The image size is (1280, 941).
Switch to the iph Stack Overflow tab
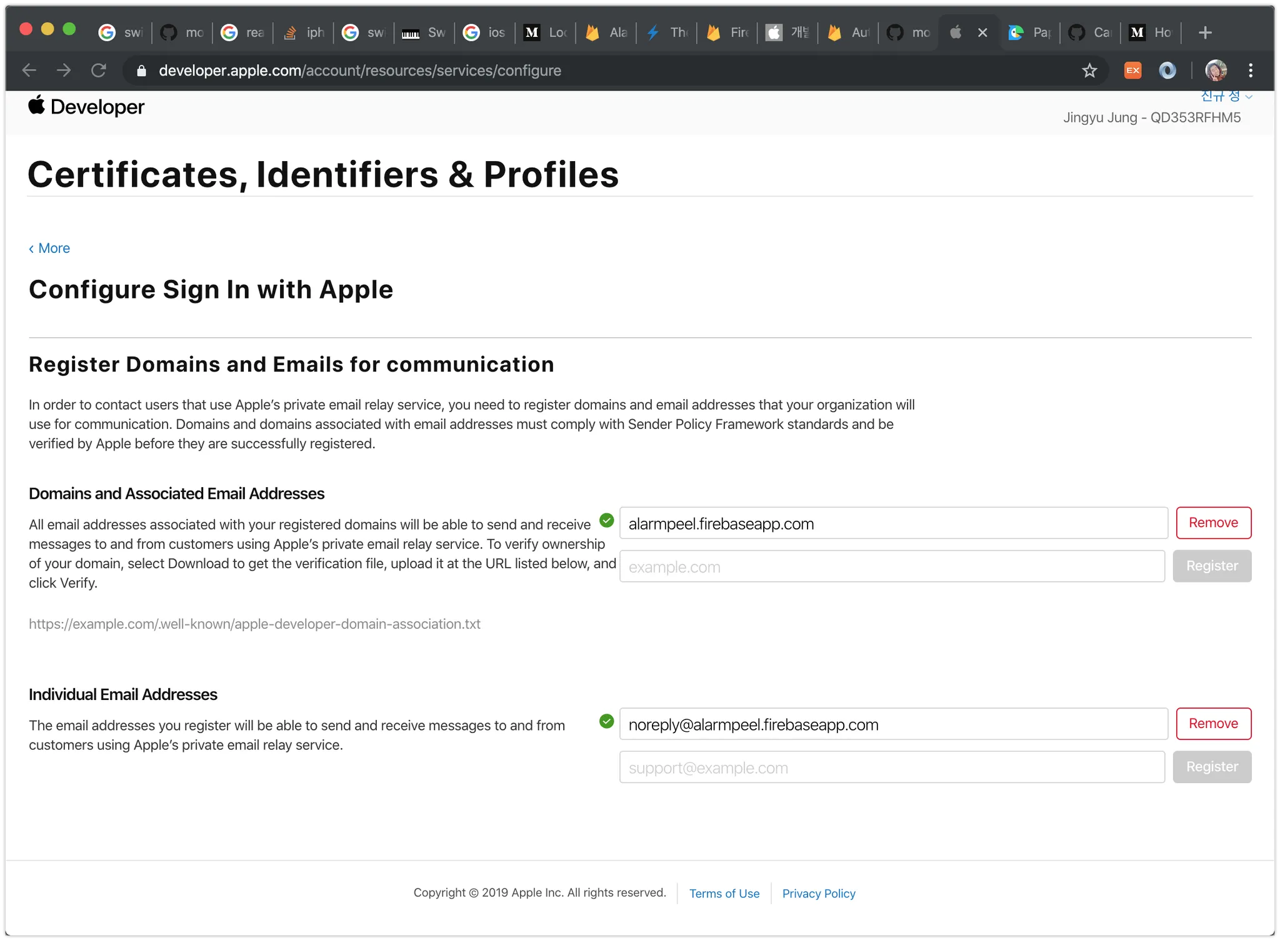click(x=304, y=32)
